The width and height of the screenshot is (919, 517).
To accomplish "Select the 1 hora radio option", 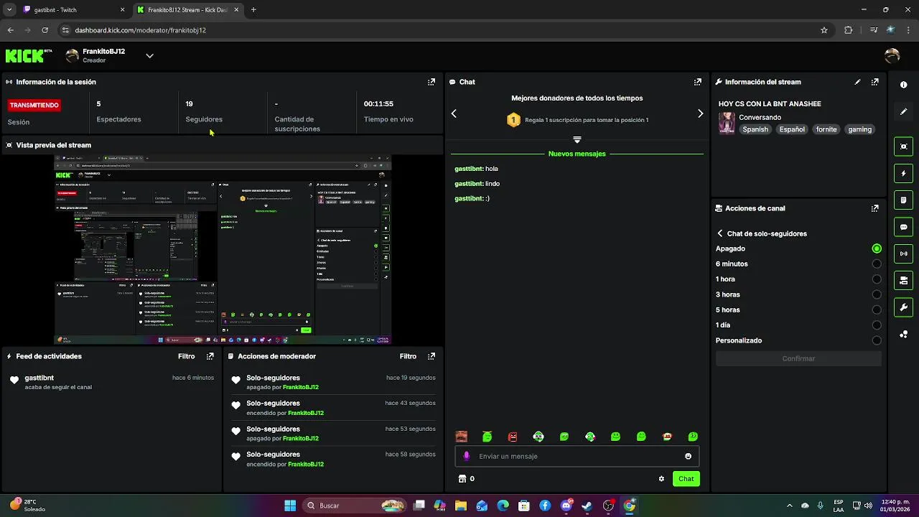I will coord(877,279).
